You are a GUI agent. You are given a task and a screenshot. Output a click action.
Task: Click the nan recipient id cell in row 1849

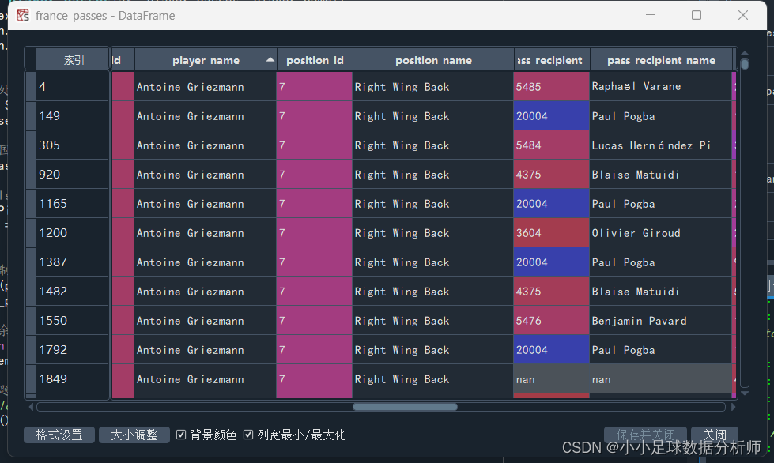pyautogui.click(x=551, y=378)
